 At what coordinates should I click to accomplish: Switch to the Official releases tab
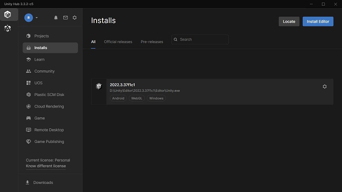[x=118, y=42]
